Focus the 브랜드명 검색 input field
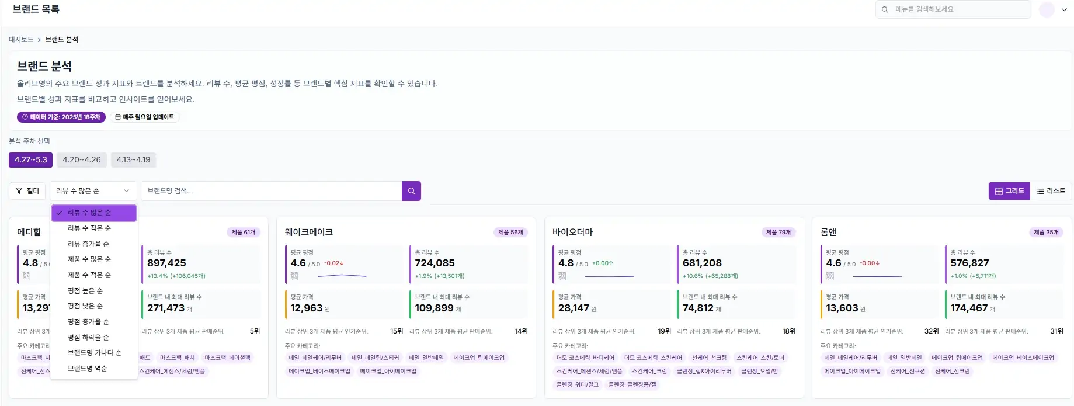The height and width of the screenshot is (406, 1074). [272, 191]
